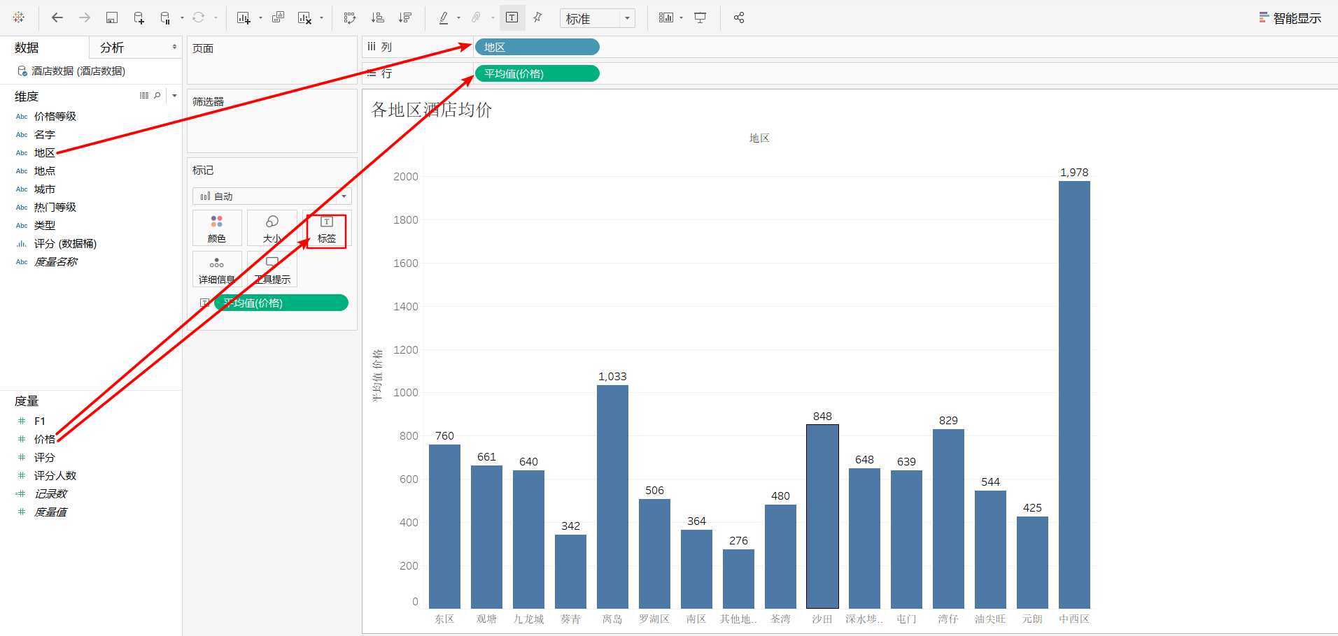Undo the last action with back arrow
Viewport: 1338px width, 636px height.
pyautogui.click(x=57, y=17)
